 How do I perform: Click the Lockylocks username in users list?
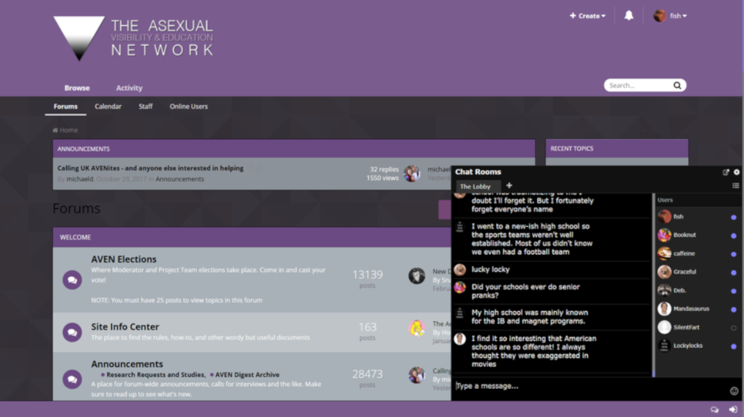tap(688, 345)
